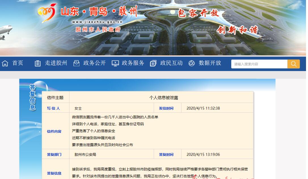The width and height of the screenshot is (308, 179).
Task: Click the 答复部门 label
Action: click(x=54, y=154)
